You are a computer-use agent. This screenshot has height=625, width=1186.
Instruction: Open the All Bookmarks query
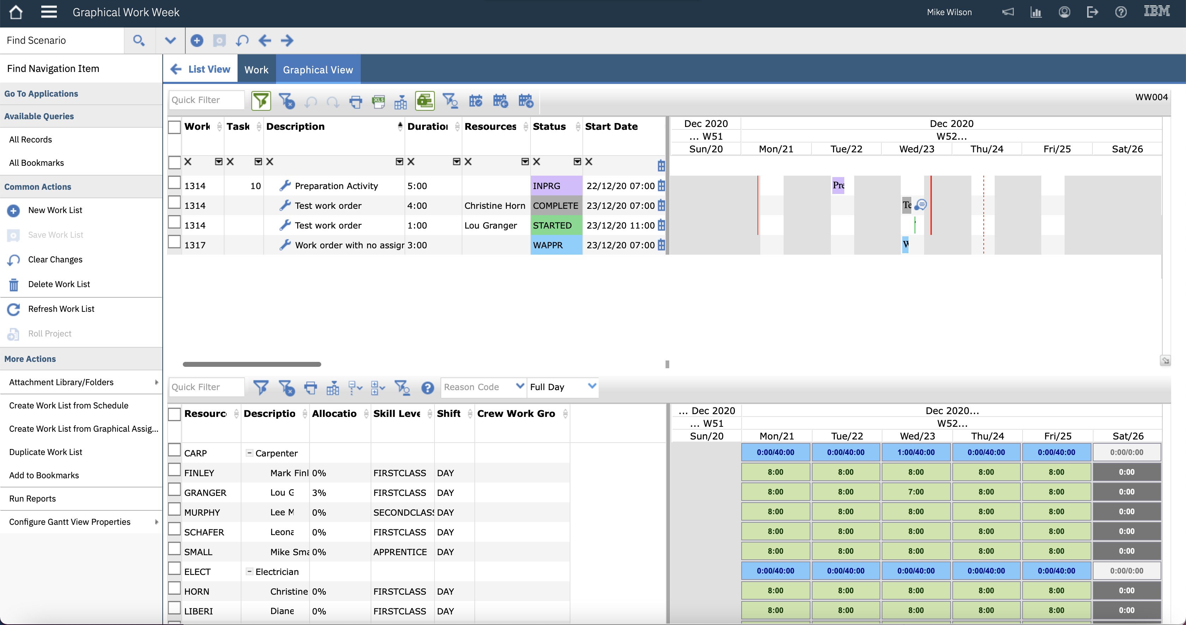pos(36,163)
